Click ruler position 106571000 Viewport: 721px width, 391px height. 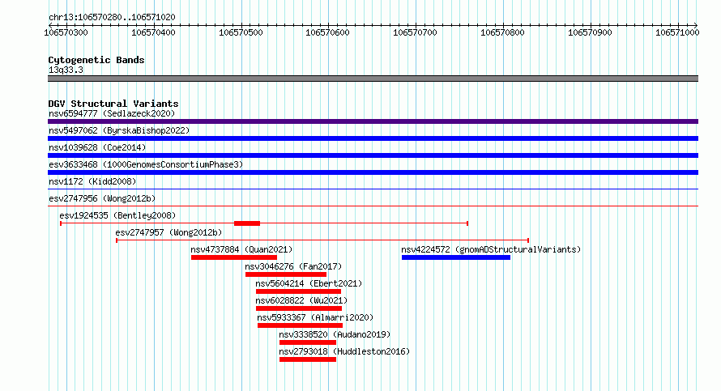click(677, 32)
